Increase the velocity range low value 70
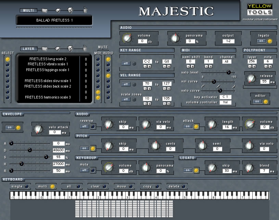The width and height of the screenshot is (279, 220). [x=150, y=89]
